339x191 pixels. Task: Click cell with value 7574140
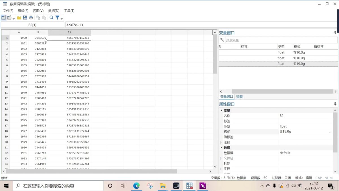[x=38, y=158]
